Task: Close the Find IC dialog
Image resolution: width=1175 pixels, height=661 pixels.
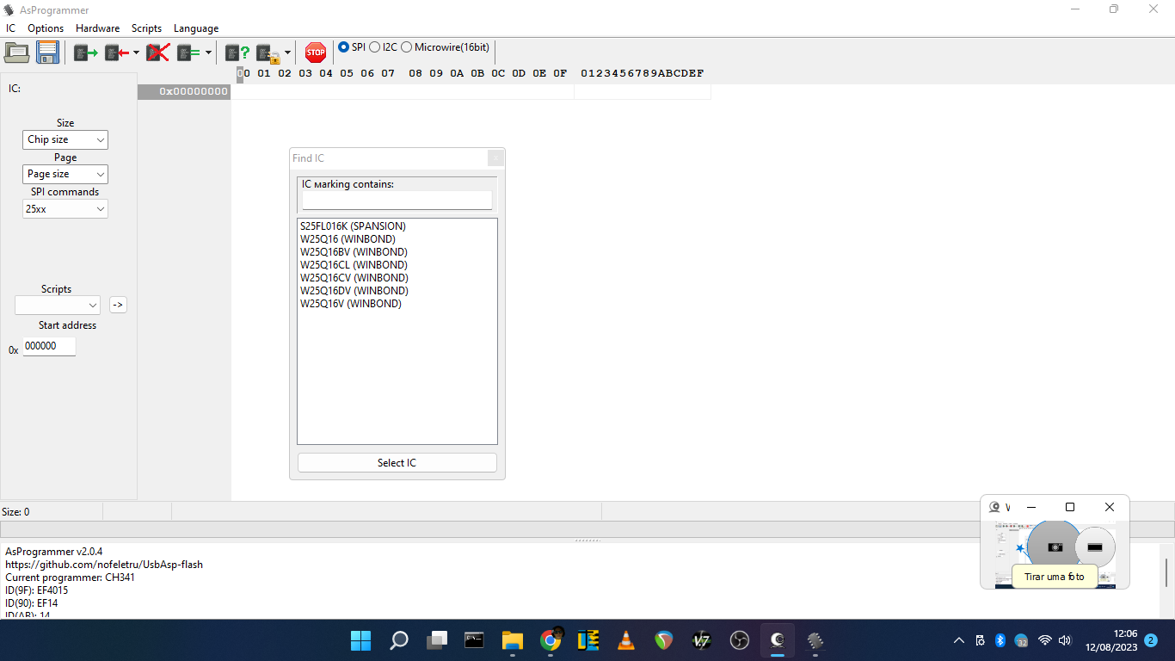Action: click(495, 158)
